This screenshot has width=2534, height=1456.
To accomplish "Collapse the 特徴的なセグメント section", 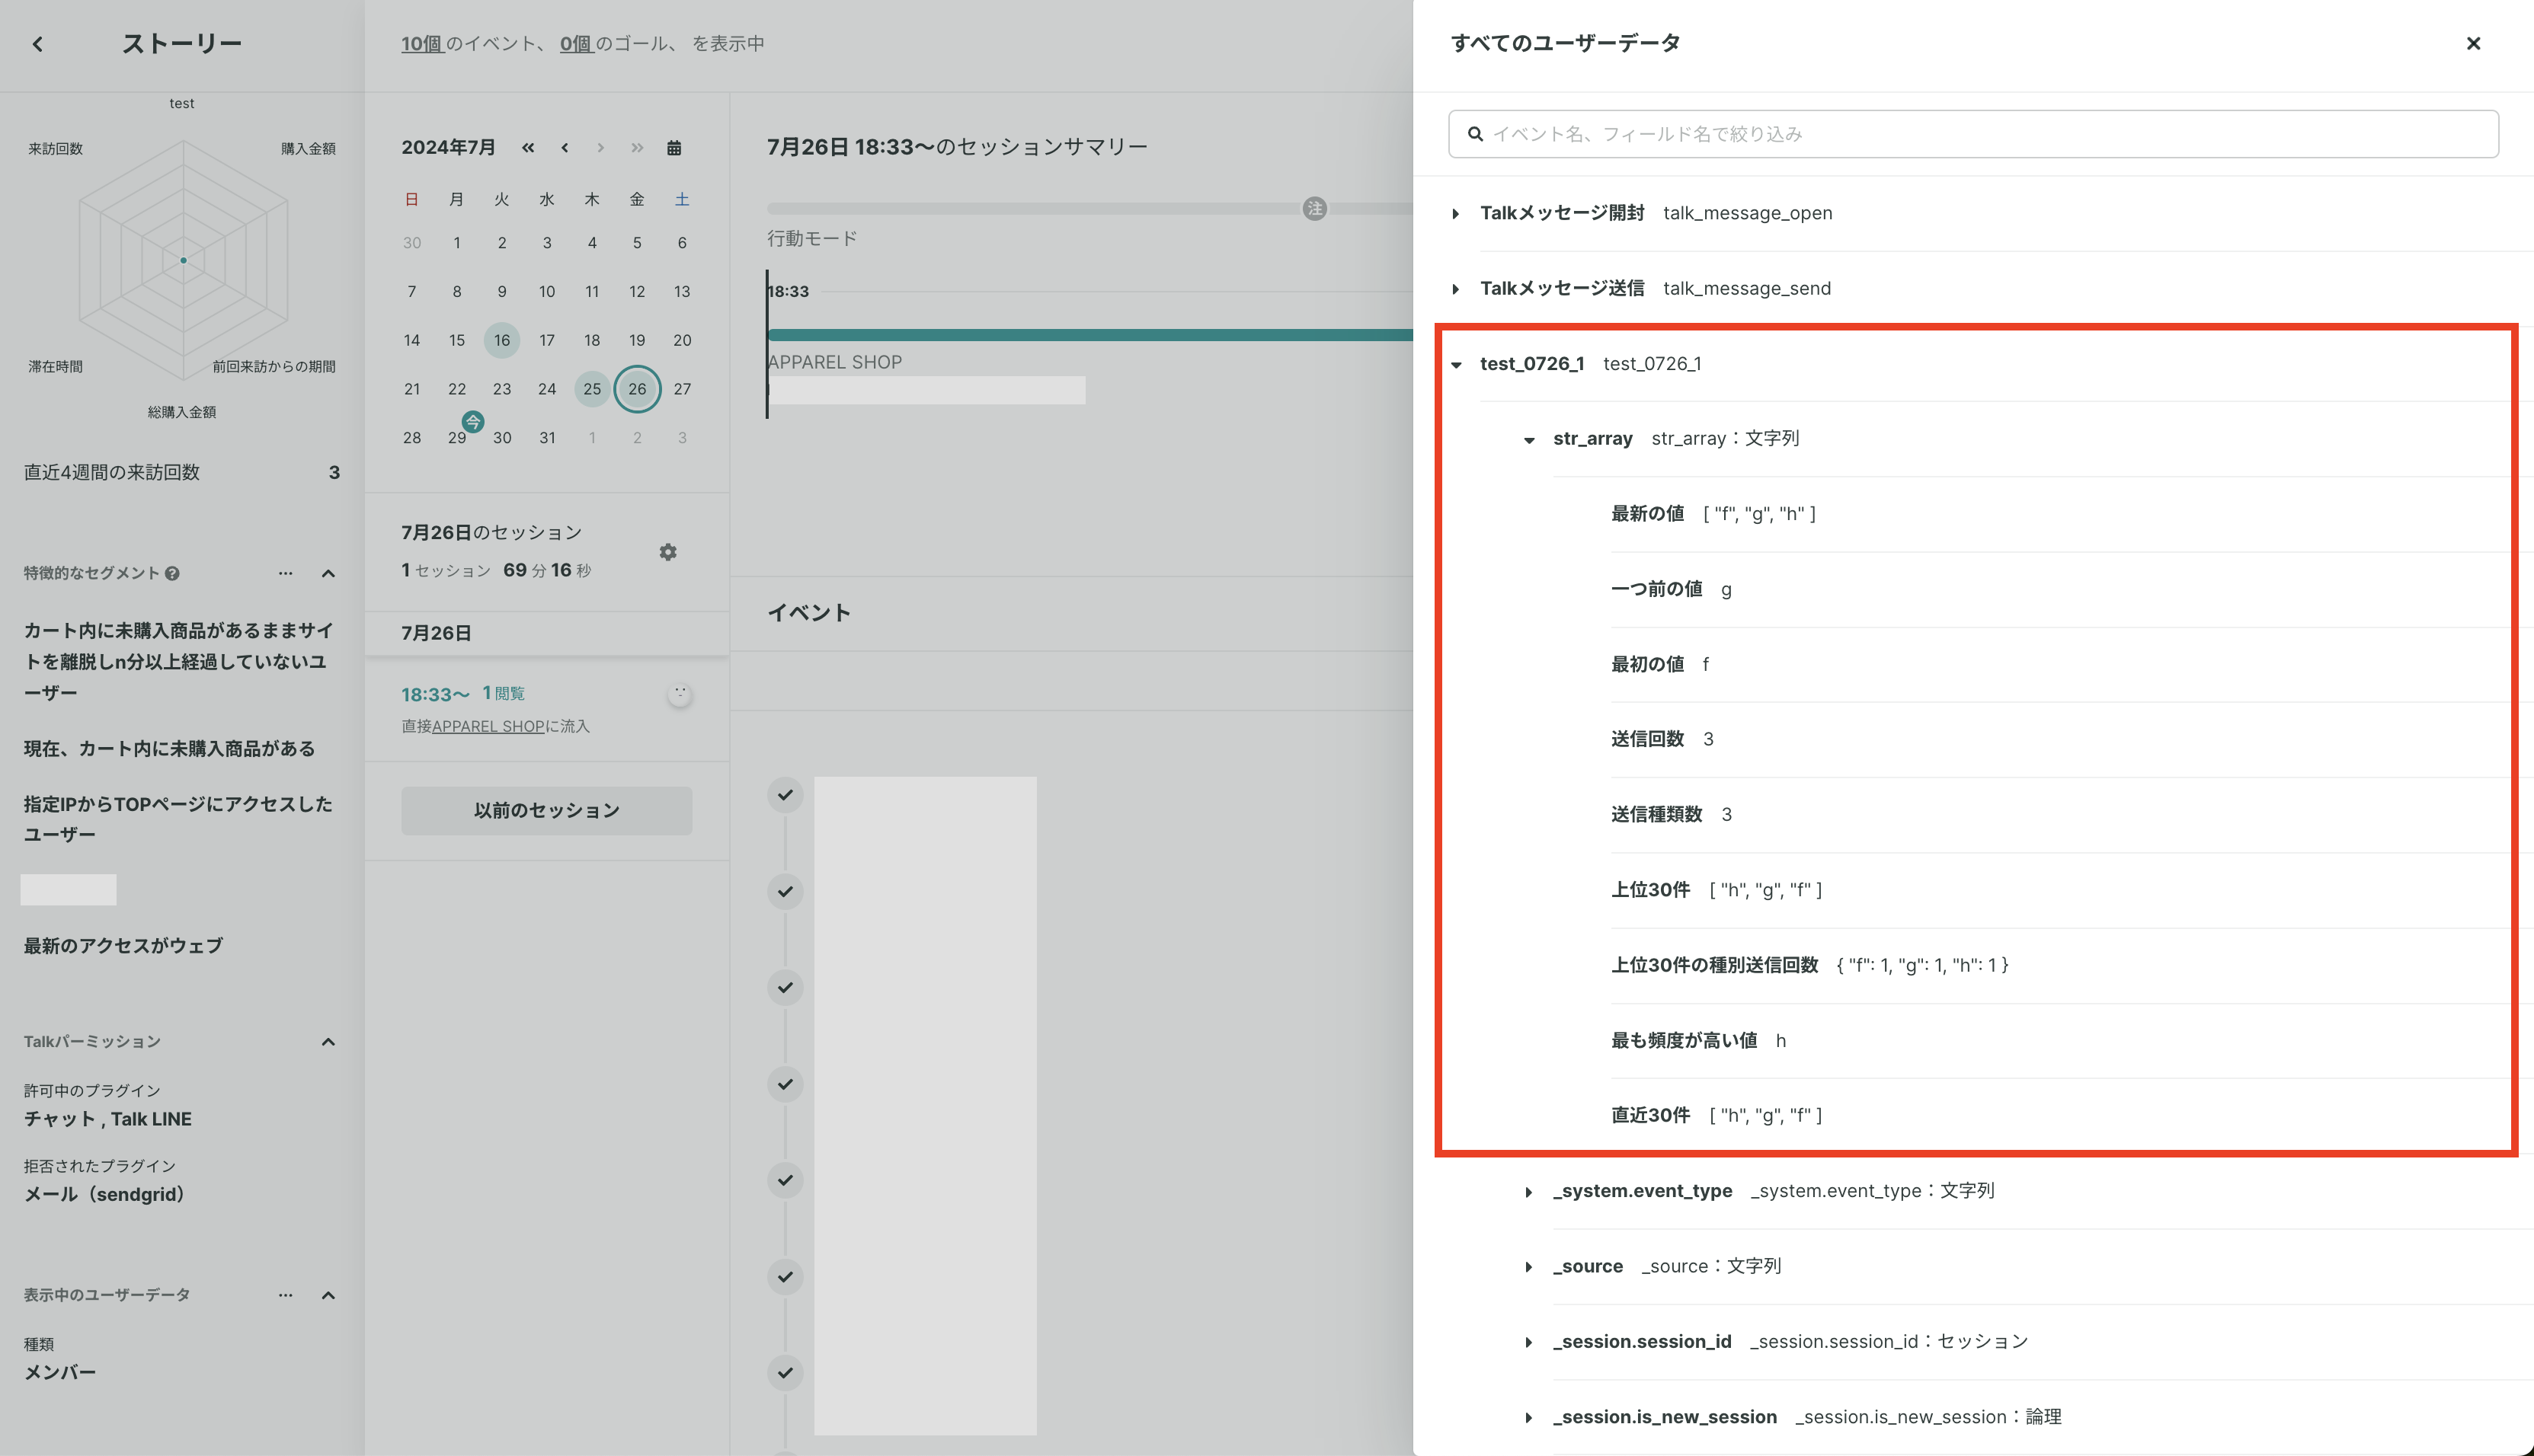I will [328, 573].
